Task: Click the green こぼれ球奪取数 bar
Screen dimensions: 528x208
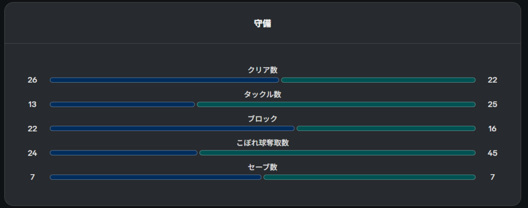Action: (x=337, y=153)
